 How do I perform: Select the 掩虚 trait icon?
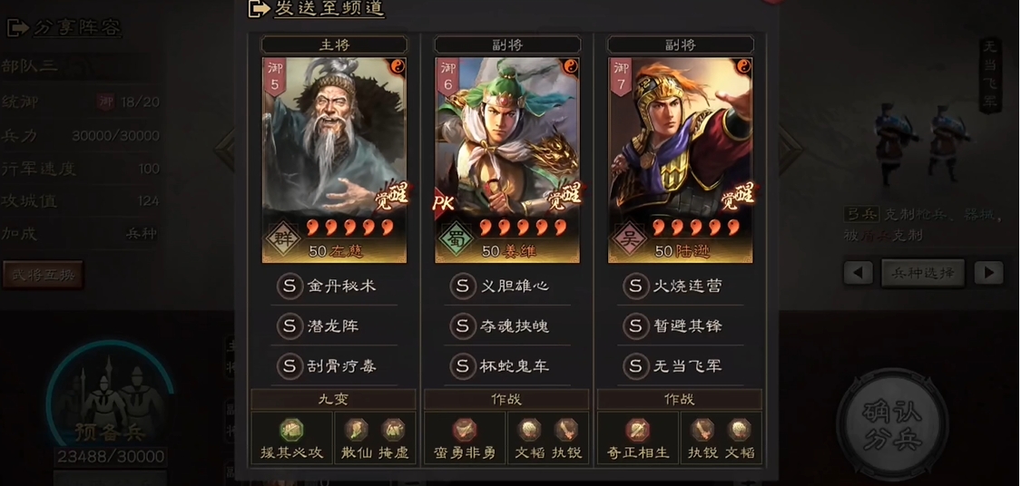[x=393, y=430]
